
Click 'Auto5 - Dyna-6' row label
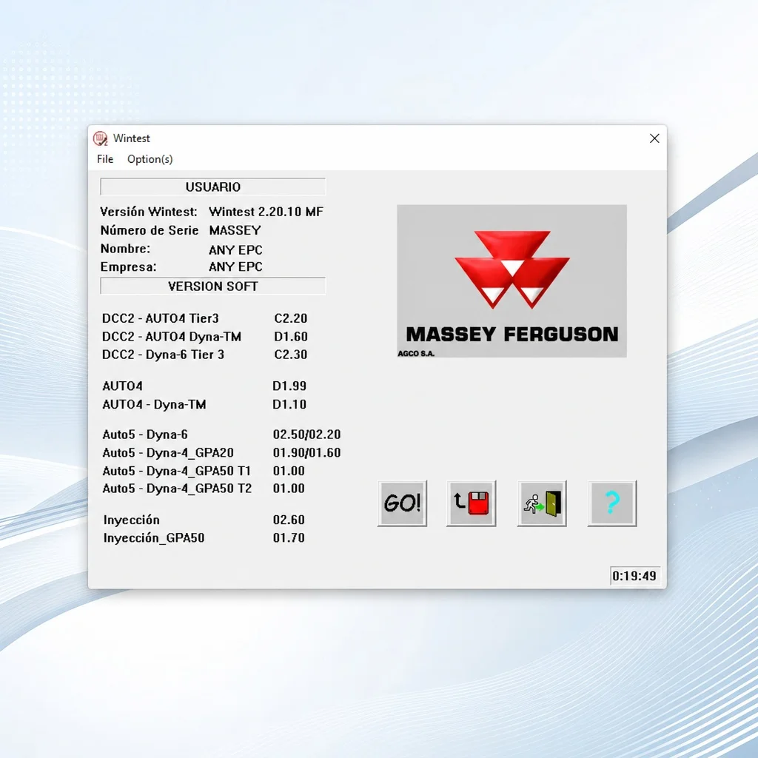coord(145,435)
